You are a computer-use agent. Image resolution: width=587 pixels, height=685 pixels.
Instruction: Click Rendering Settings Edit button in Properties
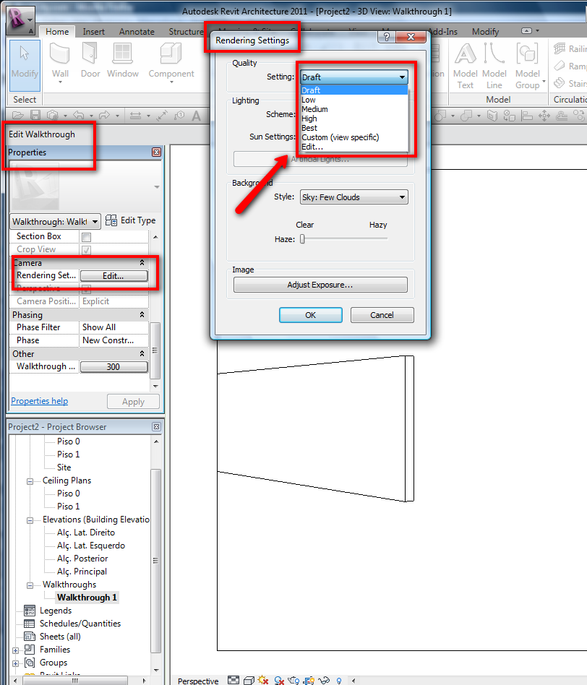coord(113,275)
